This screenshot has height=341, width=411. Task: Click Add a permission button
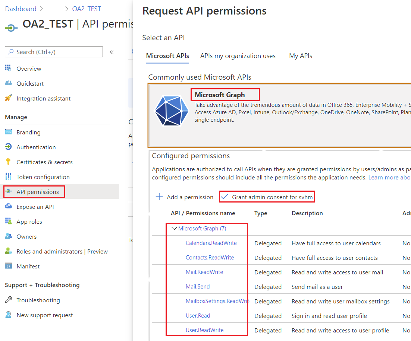(185, 197)
